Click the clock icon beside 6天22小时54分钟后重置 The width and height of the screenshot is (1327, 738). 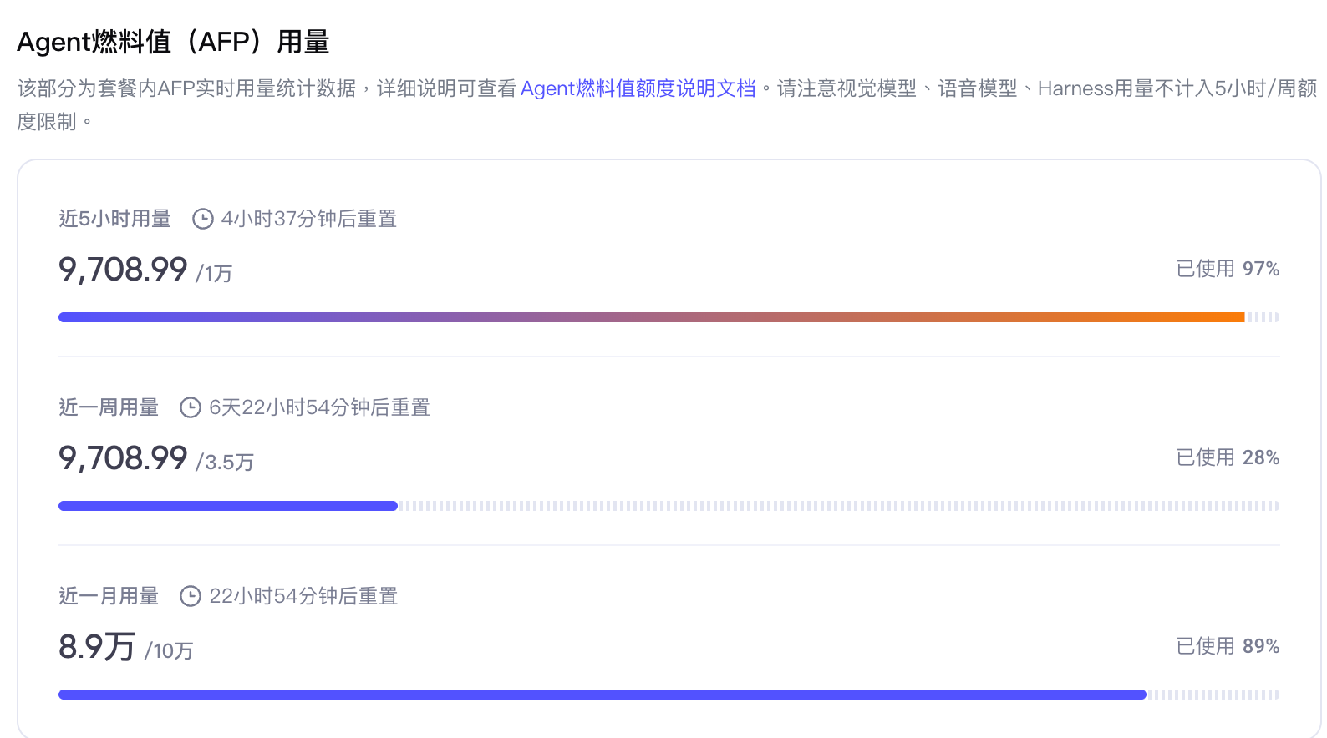[191, 407]
